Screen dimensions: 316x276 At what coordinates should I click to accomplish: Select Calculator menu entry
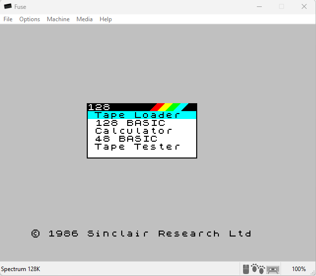pos(142,131)
